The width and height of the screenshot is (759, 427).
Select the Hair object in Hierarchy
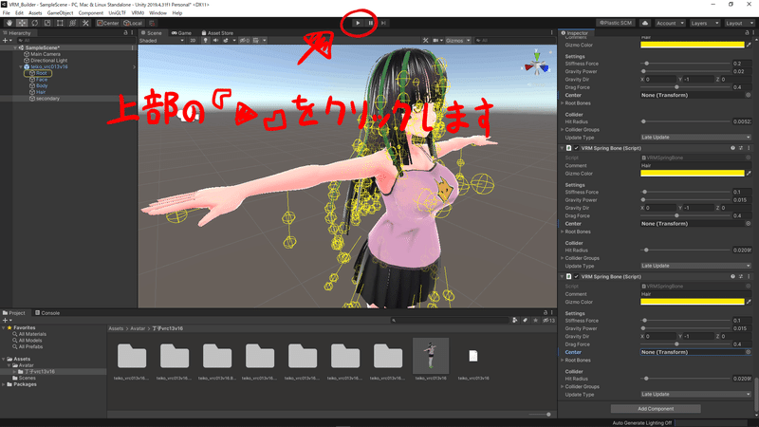[41, 92]
